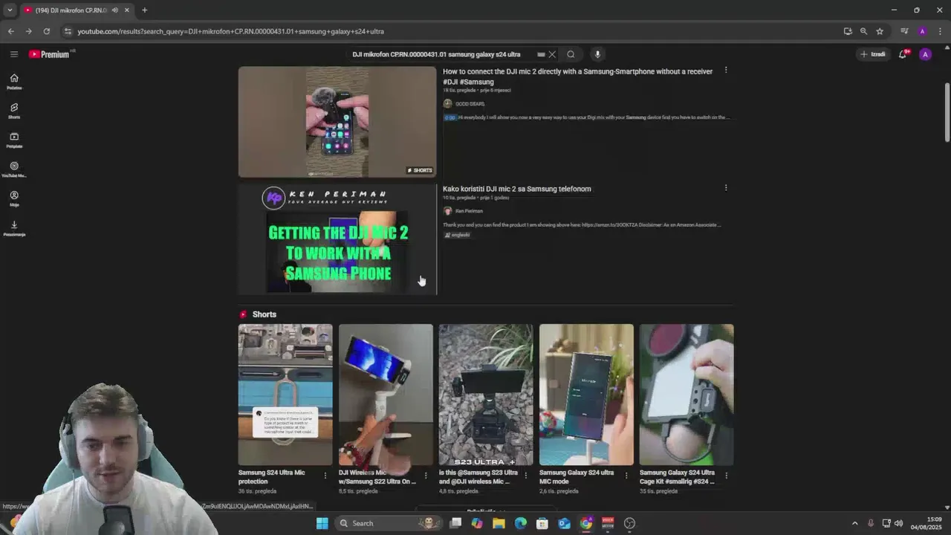
Task: Open options menu for DJI mic 2 connect video
Action: coord(726,71)
